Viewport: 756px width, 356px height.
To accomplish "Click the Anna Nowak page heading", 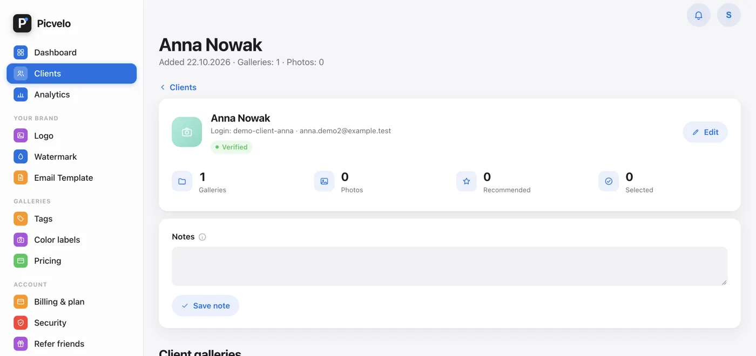I will pos(211,44).
